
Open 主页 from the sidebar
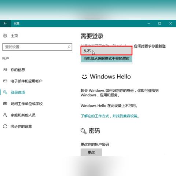[14, 36]
